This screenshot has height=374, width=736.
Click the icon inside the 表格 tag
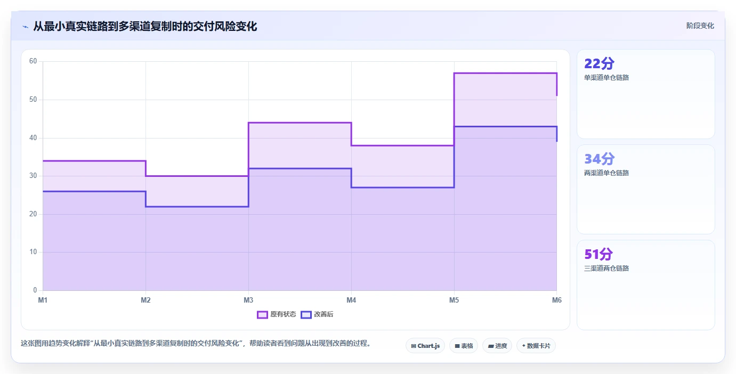[x=457, y=346]
